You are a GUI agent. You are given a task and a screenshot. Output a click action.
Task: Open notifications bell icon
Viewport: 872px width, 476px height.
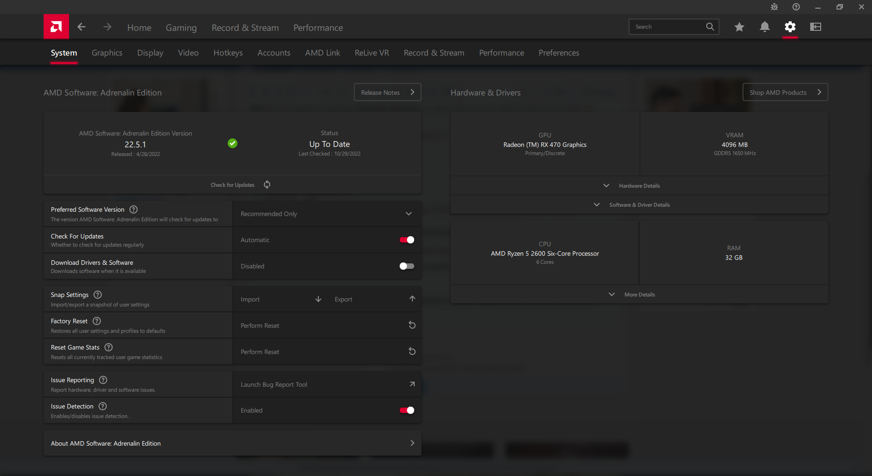tap(765, 27)
